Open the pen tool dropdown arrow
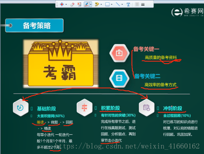Image resolution: width=204 pixels, height=154 pixels. (x=90, y=4)
